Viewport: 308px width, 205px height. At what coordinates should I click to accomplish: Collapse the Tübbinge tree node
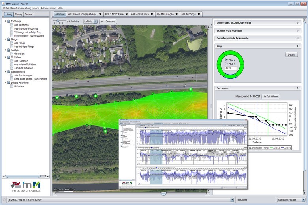pos(6,21)
